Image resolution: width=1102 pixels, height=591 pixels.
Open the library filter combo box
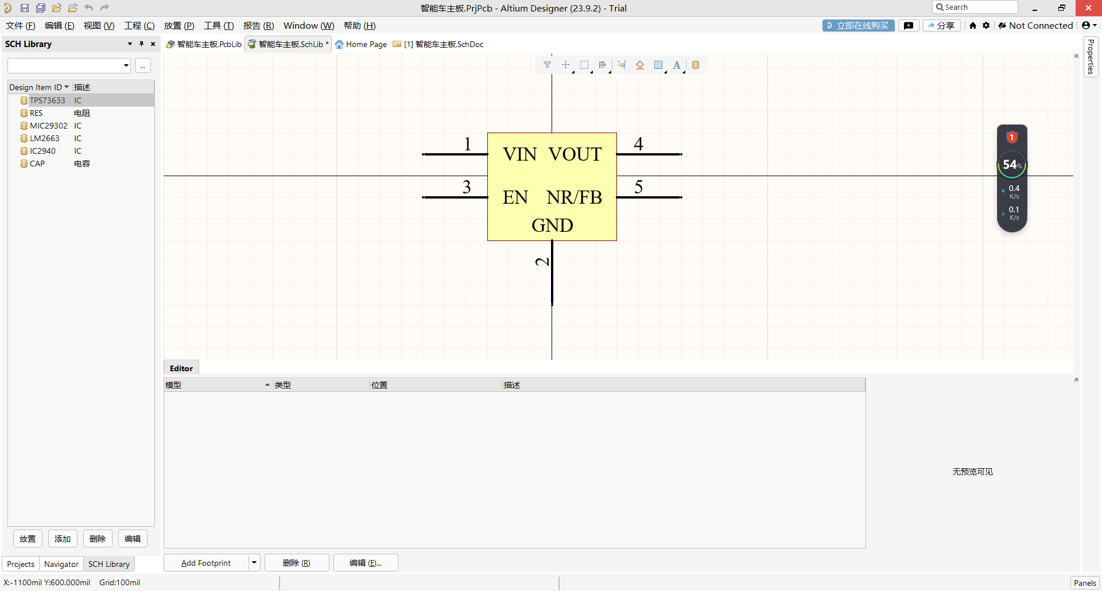69,65
